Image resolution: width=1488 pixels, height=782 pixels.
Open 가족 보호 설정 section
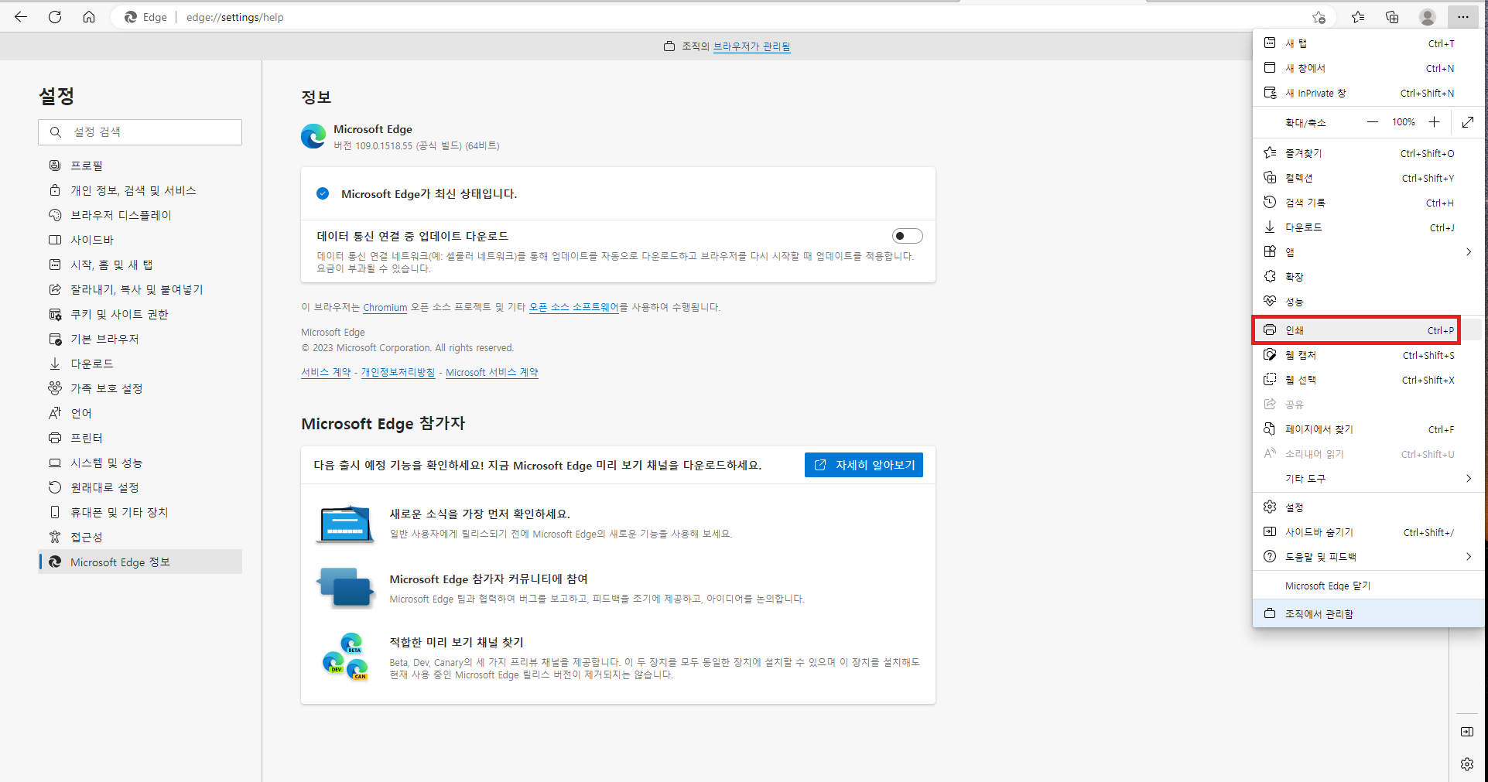coord(140,388)
